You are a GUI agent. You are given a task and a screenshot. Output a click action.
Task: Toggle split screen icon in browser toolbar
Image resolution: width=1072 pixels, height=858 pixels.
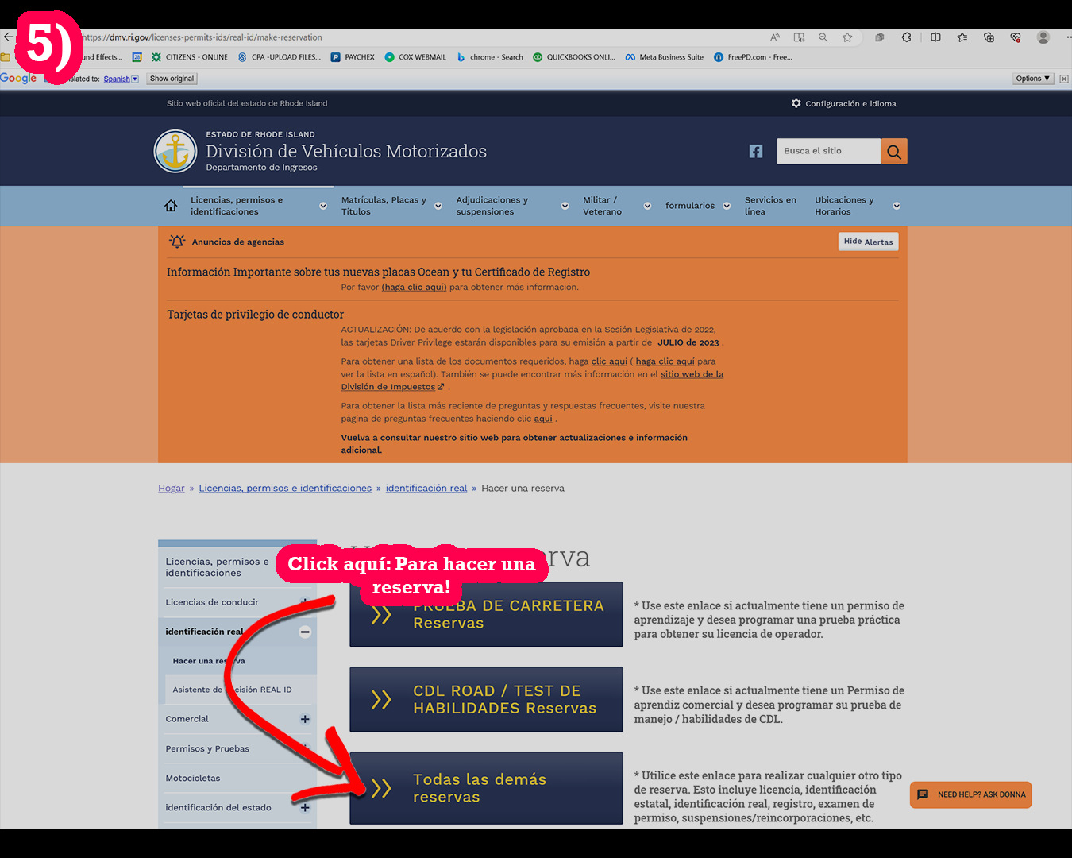tap(935, 37)
